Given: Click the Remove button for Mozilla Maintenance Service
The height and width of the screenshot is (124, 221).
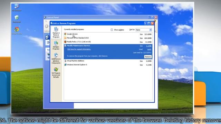Looking at the screenshot, I should 148,56.
